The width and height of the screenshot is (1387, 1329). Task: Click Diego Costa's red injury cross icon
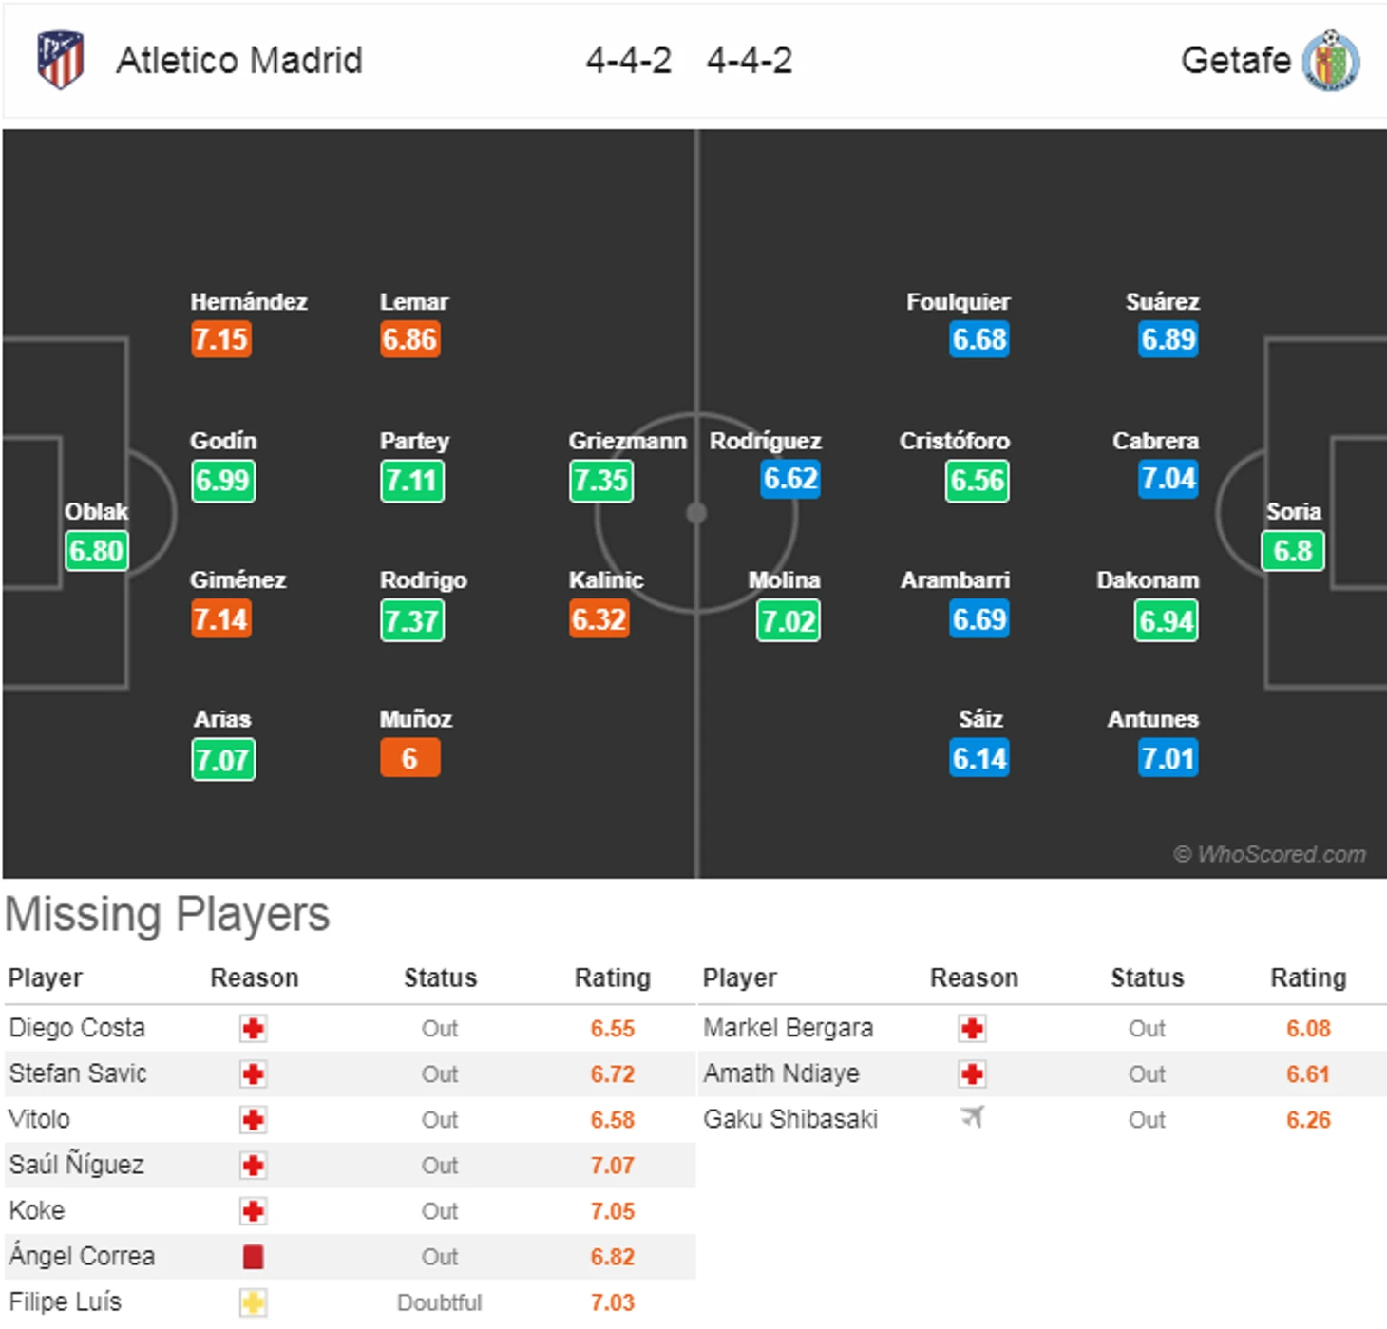253,1029
